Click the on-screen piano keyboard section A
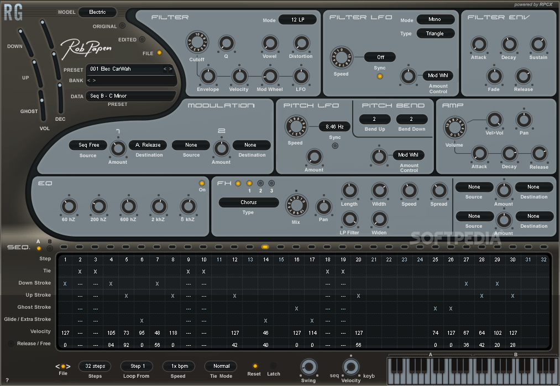 [x=430, y=371]
